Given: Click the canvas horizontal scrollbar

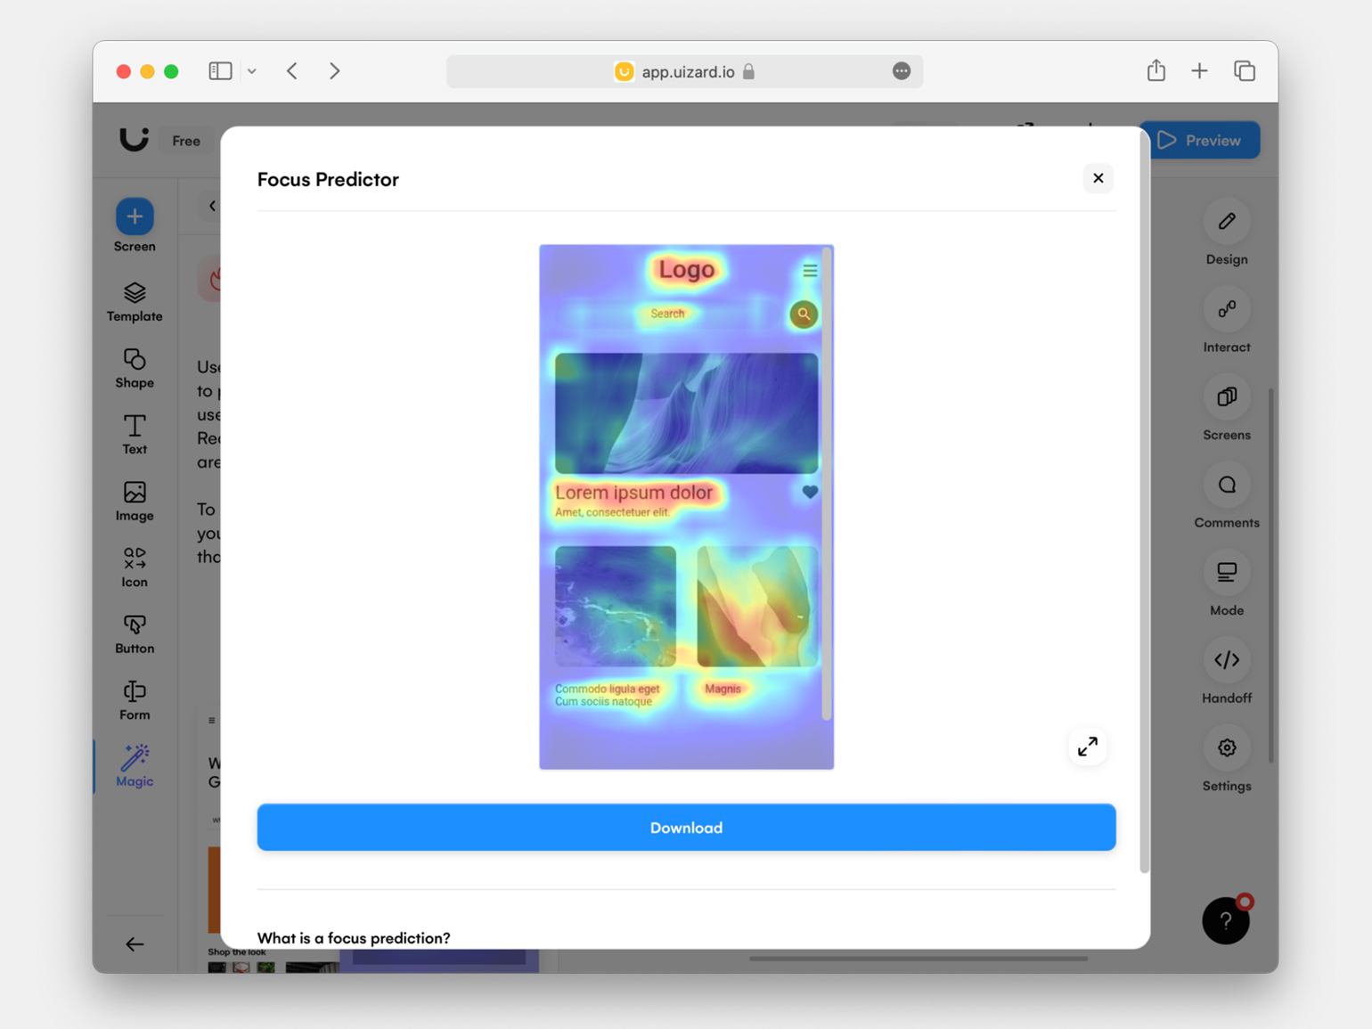Looking at the screenshot, I should [x=919, y=959].
